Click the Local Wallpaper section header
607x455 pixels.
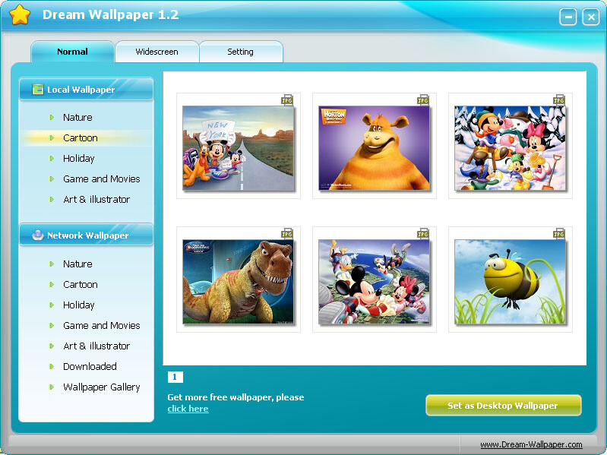[x=87, y=90]
